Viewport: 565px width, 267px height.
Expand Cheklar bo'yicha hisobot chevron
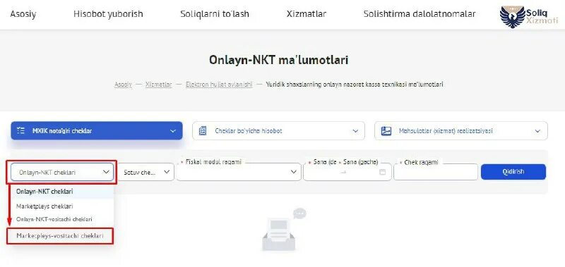pos(355,131)
